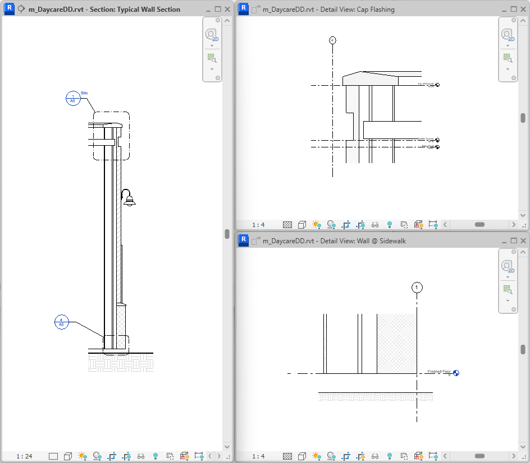Viewport: 530px width, 463px height.
Task: Select Finished Floor level head in Wall @ Sidewalk
Action: point(456,373)
